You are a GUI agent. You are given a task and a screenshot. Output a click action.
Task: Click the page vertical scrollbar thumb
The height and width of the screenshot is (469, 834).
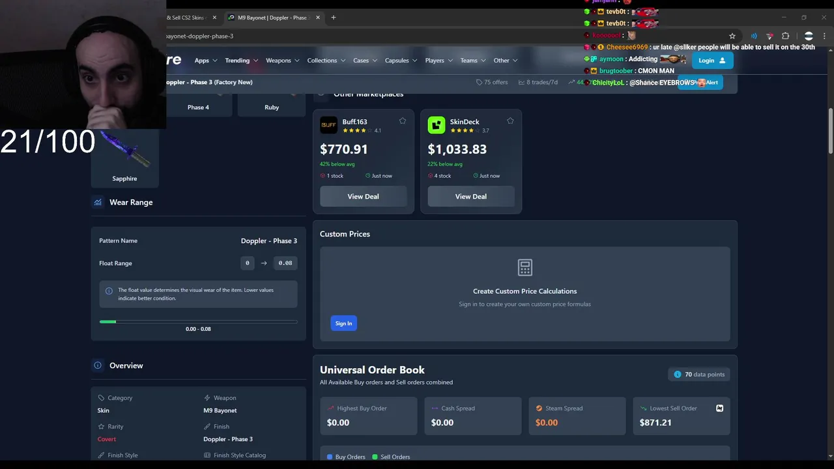(830, 132)
